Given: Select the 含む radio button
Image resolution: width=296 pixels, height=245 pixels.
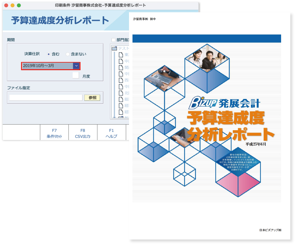Looking at the screenshot, I should click(48, 54).
